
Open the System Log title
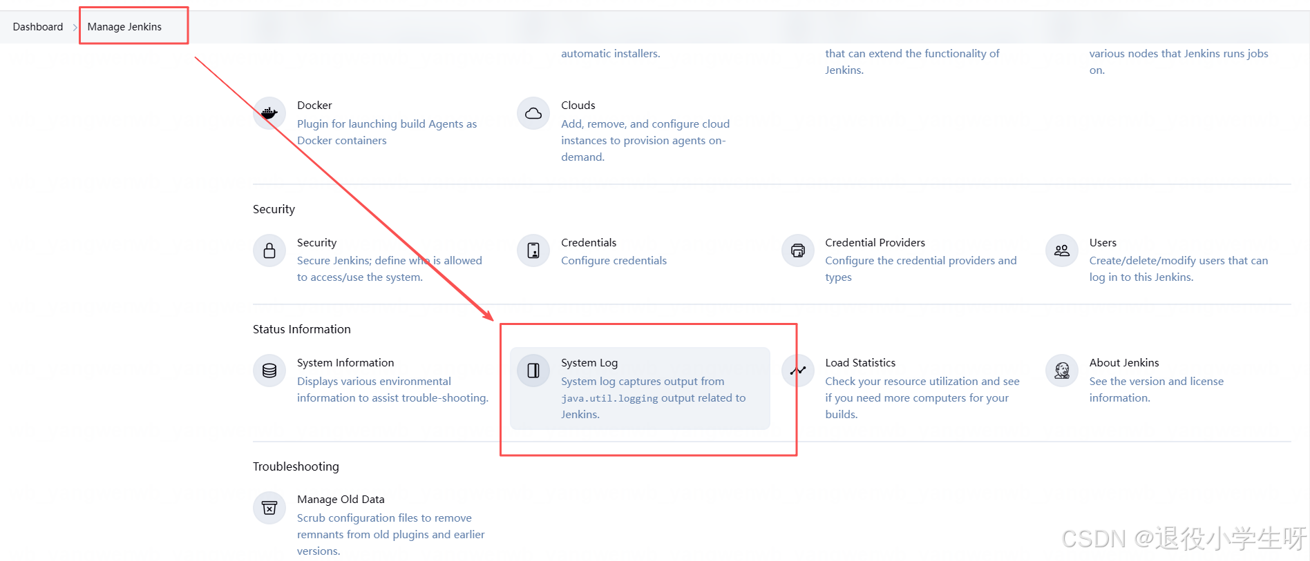(589, 362)
